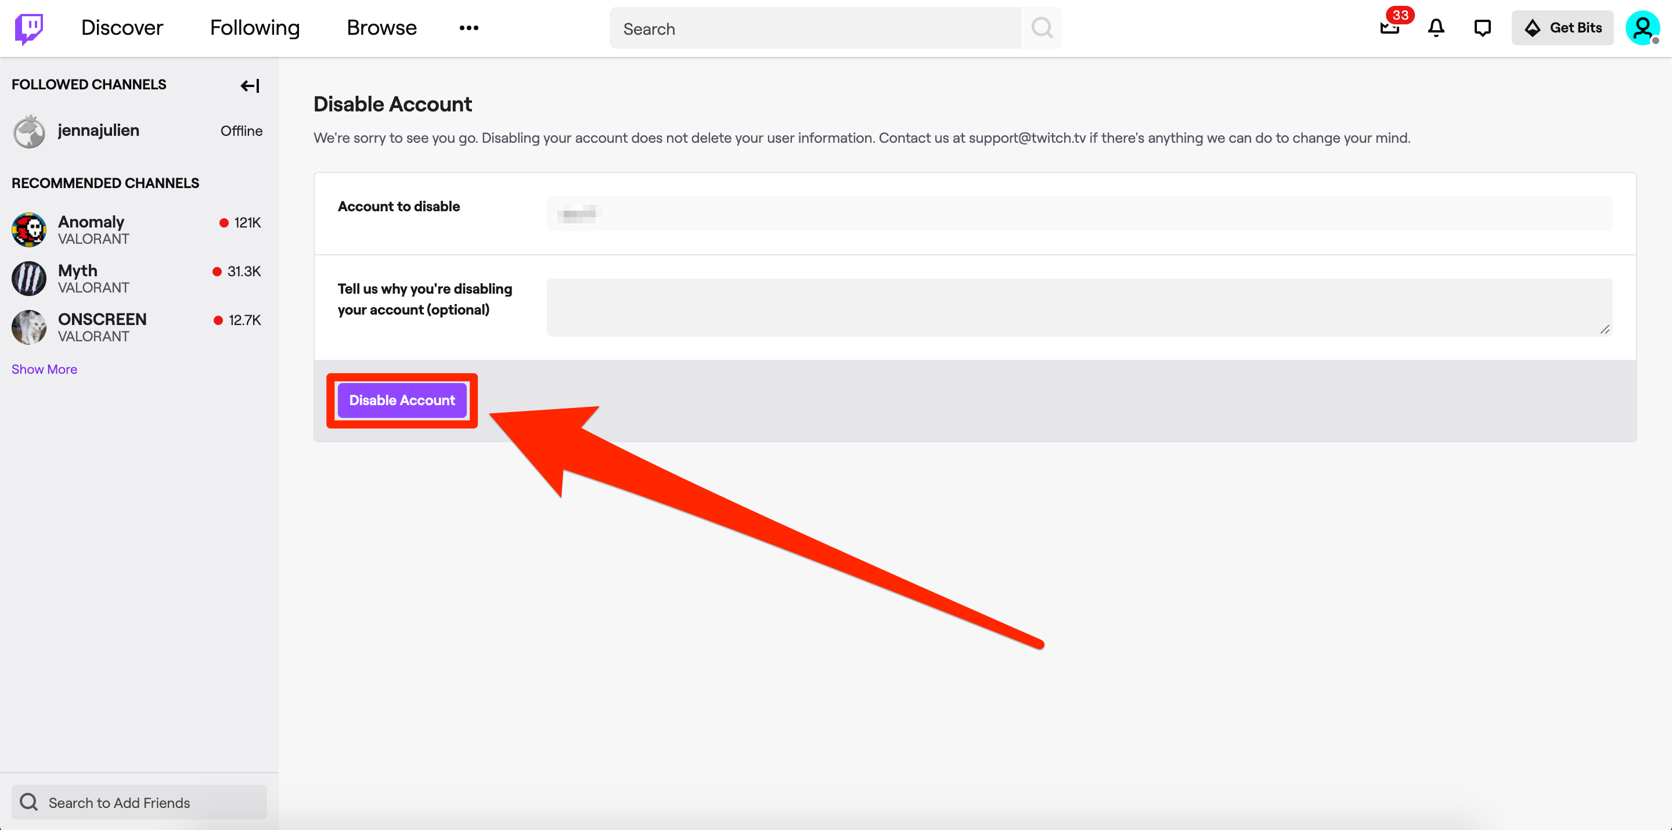Screen dimensions: 1672x830
Task: Click the Offline status for jennajulien
Action: 242,131
